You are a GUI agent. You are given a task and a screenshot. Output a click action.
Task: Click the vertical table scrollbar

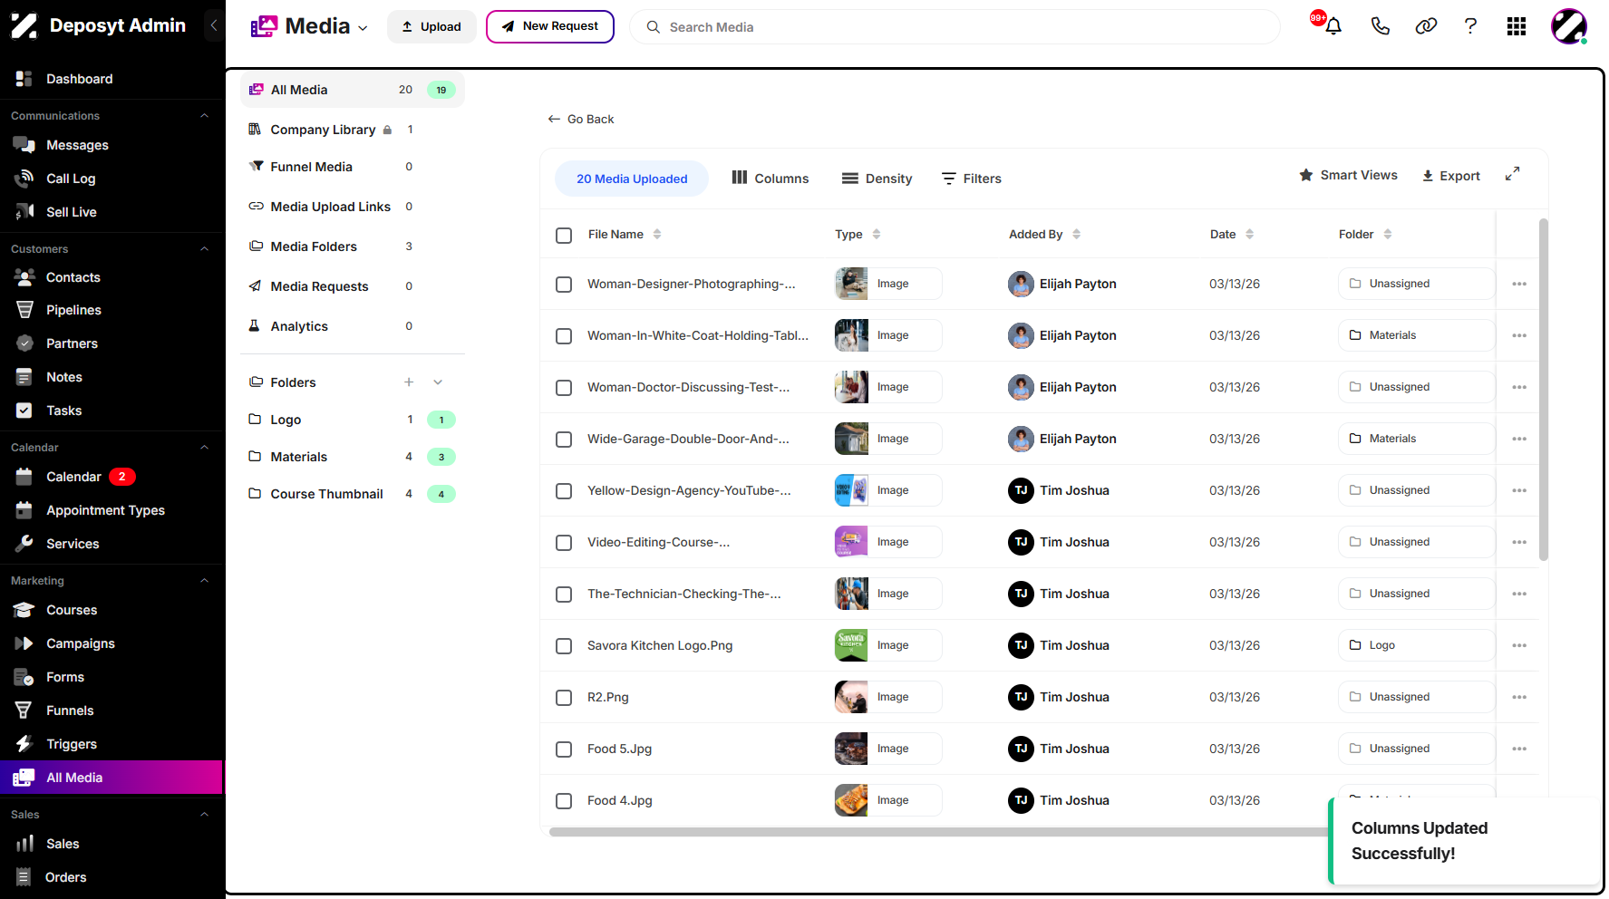(1544, 390)
